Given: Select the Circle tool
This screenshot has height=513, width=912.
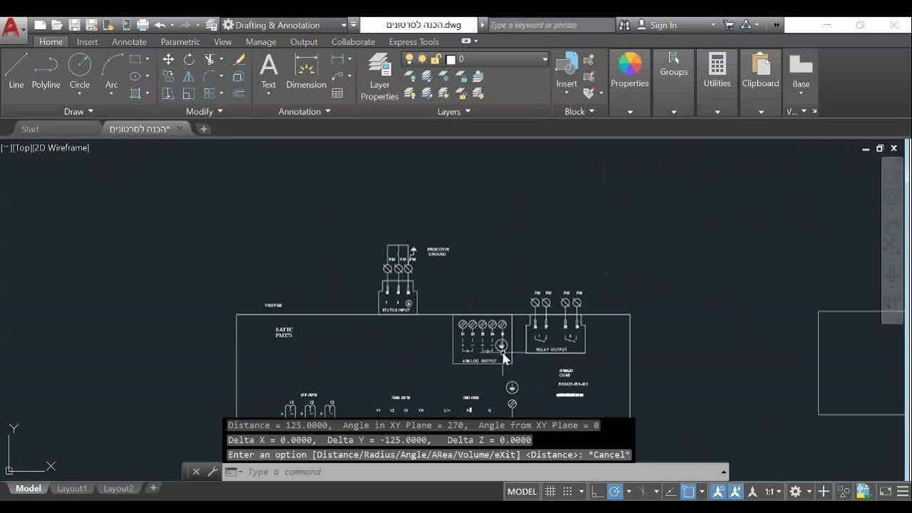Looking at the screenshot, I should click(x=79, y=71).
